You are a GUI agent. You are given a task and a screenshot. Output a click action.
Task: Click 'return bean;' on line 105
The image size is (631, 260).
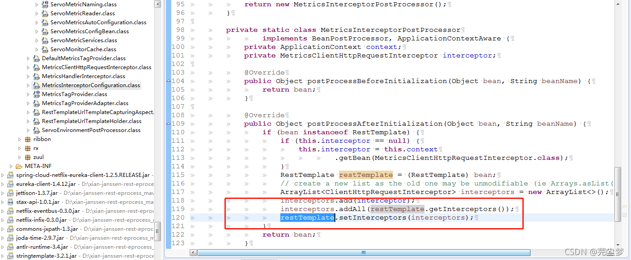(289, 90)
